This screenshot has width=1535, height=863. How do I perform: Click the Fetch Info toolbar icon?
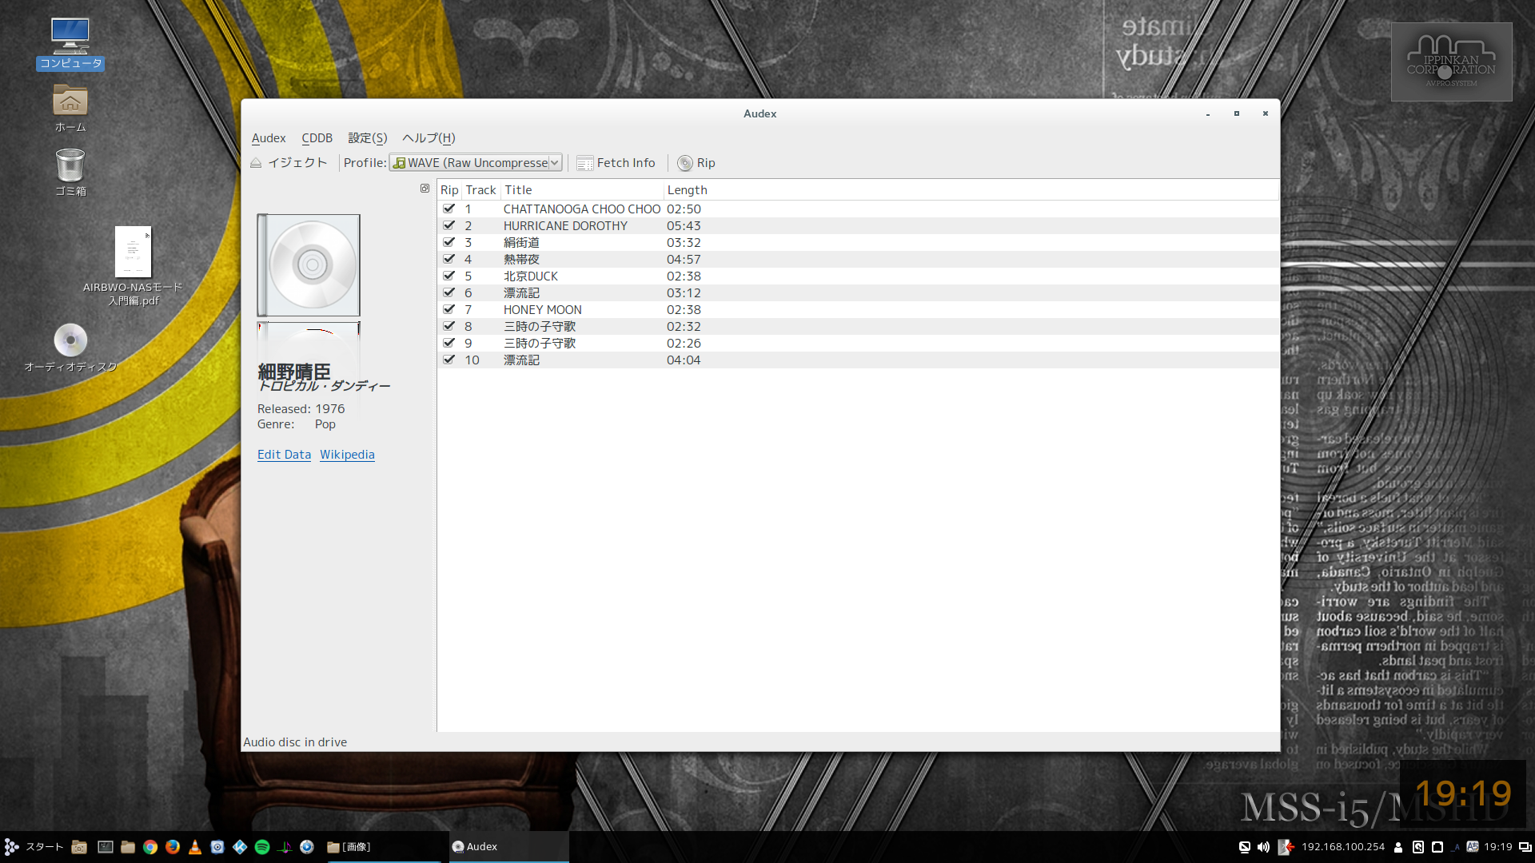coord(585,163)
